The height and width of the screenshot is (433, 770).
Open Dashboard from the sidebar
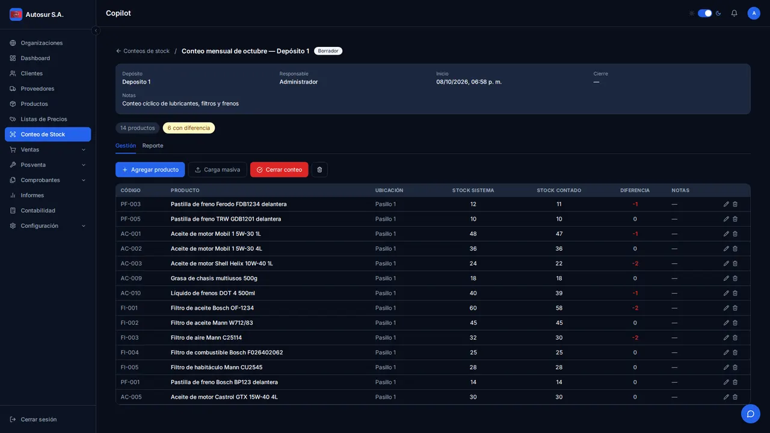[x=48, y=58]
